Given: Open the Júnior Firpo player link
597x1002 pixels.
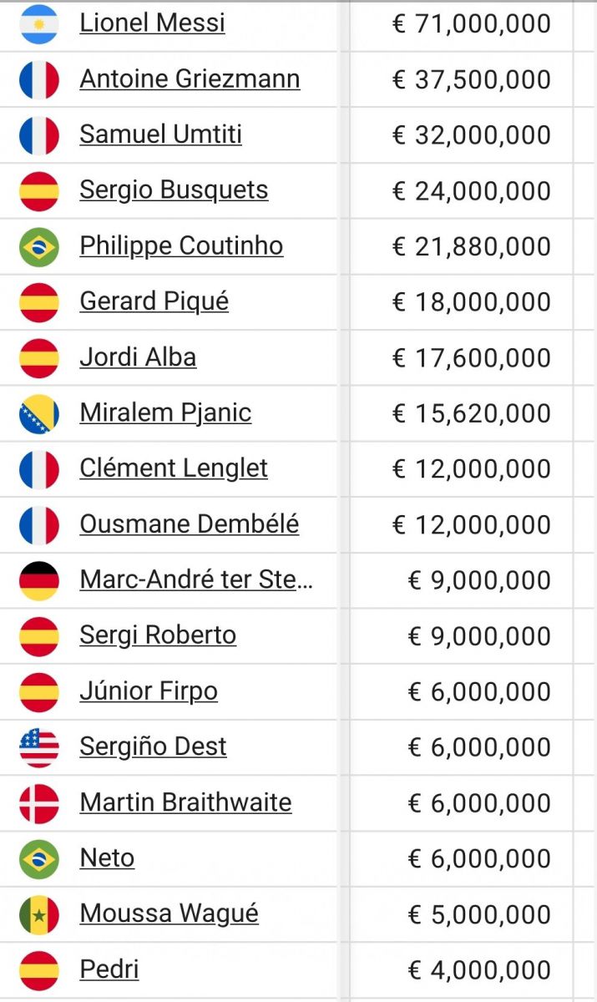Looking at the screenshot, I should tap(149, 691).
